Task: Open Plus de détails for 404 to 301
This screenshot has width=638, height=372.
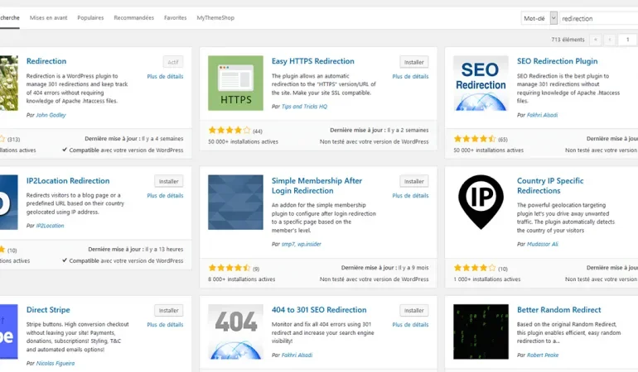Action: [410, 325]
